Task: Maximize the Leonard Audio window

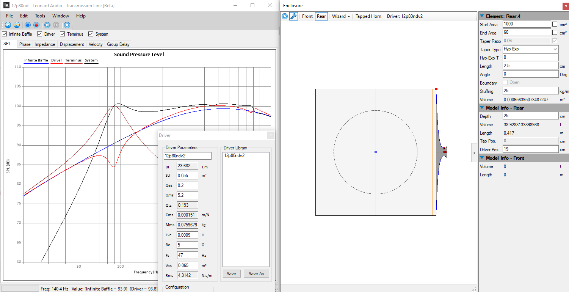Action: pyautogui.click(x=252, y=6)
